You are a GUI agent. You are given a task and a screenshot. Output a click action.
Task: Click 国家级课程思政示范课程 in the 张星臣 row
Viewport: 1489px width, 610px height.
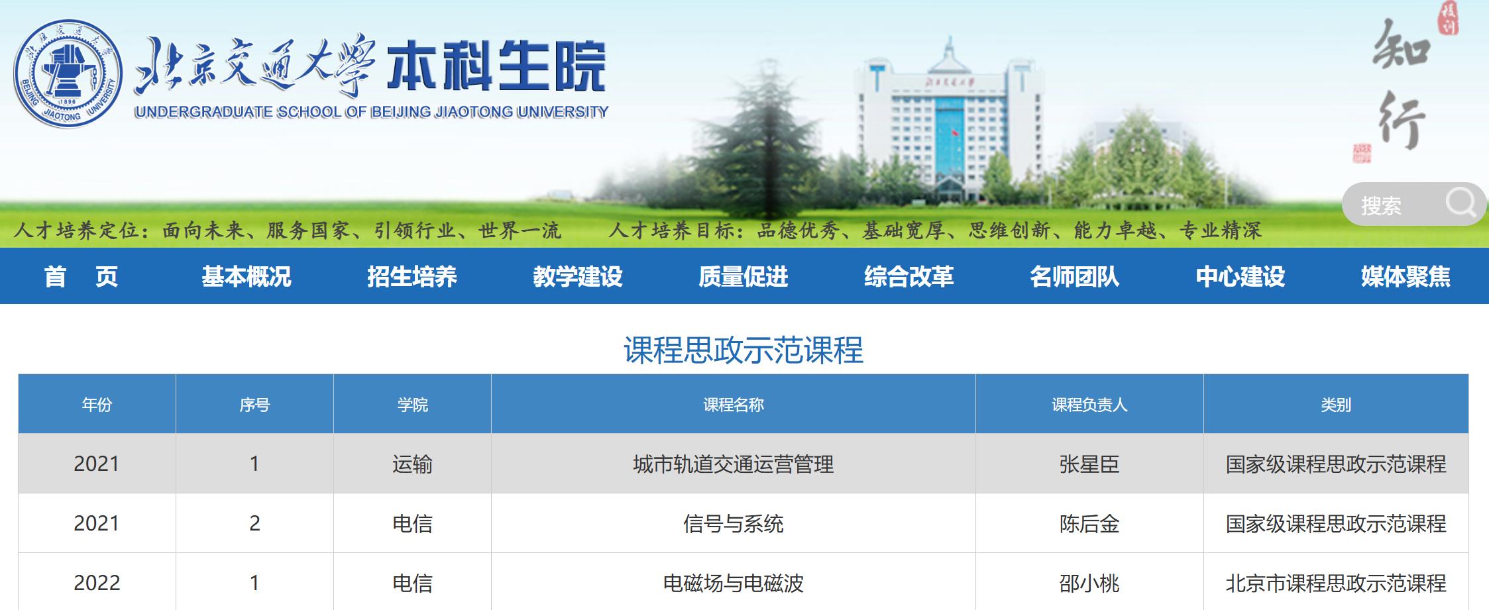point(1336,464)
